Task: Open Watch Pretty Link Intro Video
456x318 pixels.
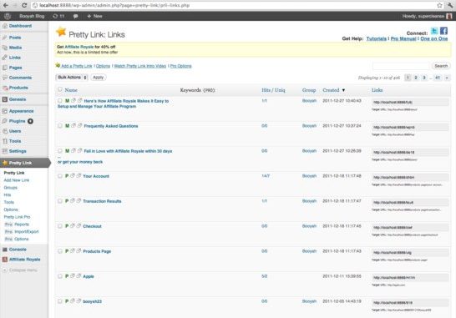Action: point(139,66)
